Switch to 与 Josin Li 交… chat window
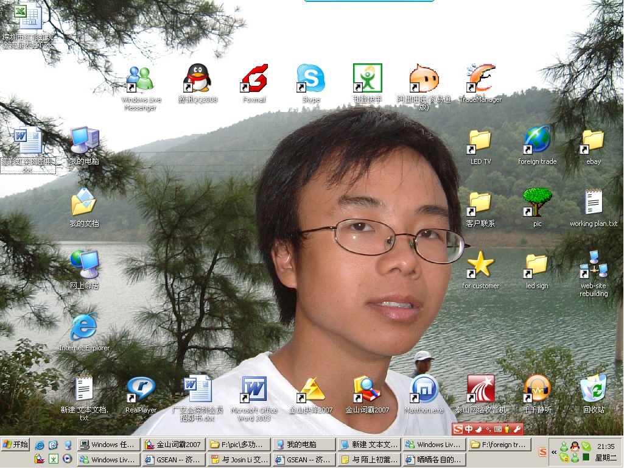The width and height of the screenshot is (624, 469). tap(239, 459)
